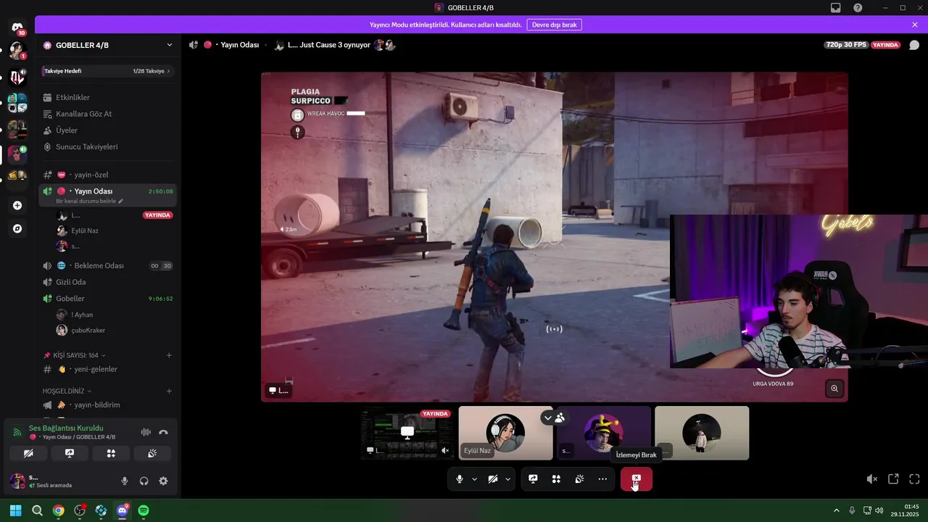This screenshot has width=928, height=522.
Task: Expand Takviye Hedefi boost goal arrow
Action: tap(169, 71)
